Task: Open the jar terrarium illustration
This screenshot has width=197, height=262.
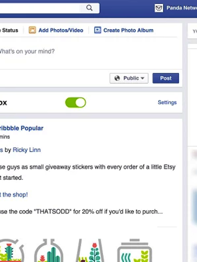Action: pyautogui.click(x=135, y=251)
